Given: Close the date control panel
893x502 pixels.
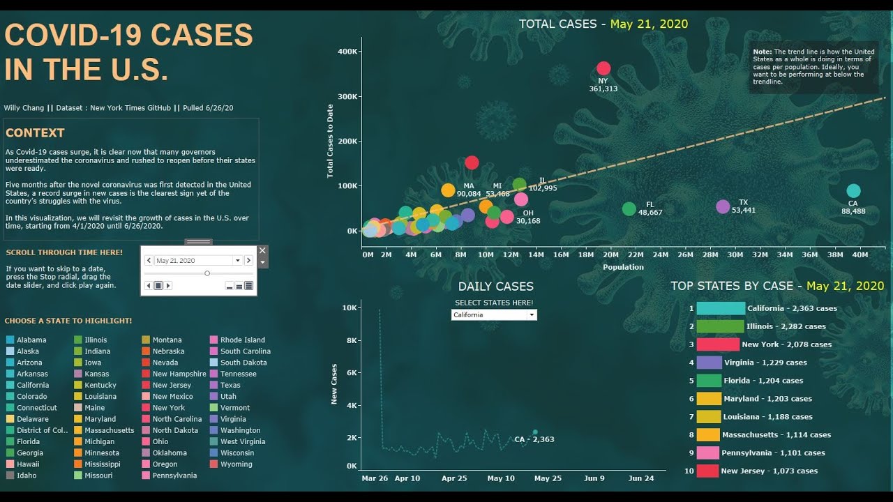Looking at the screenshot, I should [x=262, y=250].
